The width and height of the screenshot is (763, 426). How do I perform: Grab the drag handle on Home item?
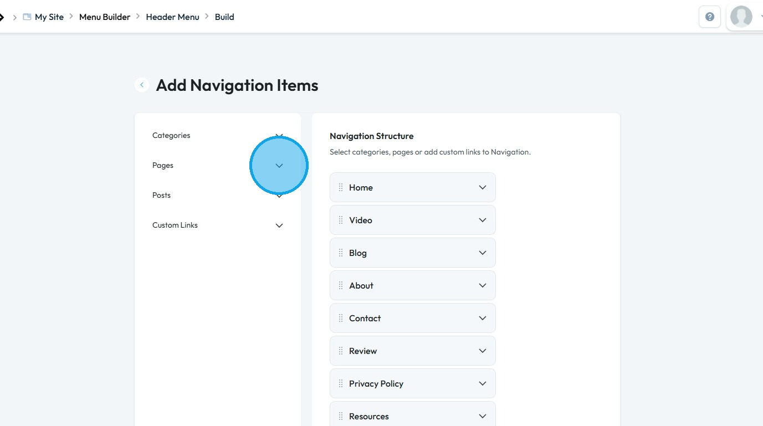(x=341, y=188)
